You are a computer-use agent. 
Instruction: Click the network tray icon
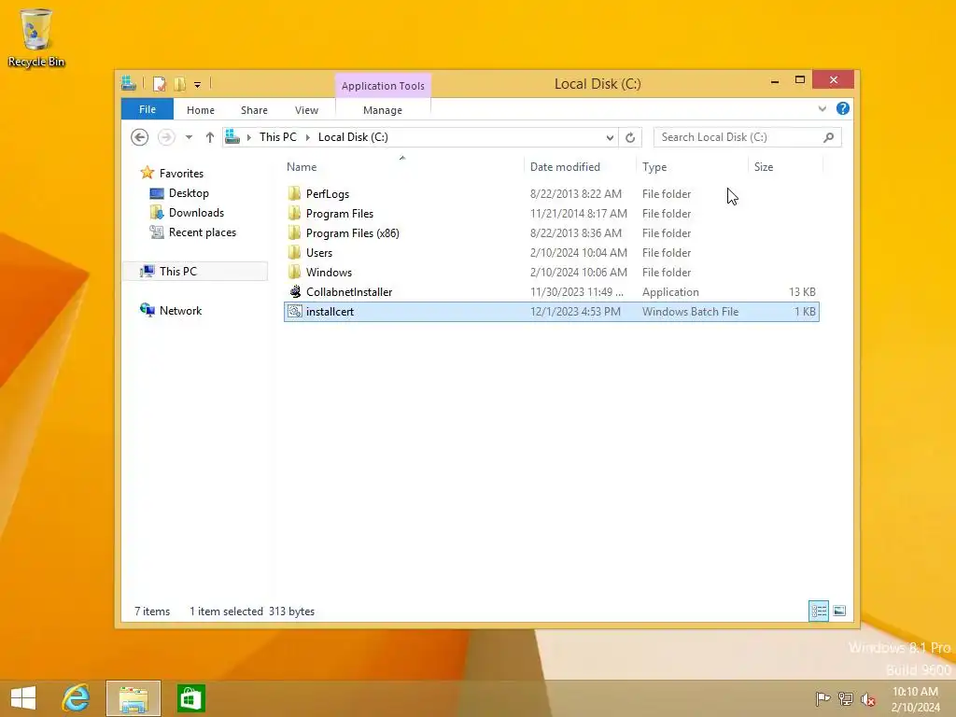tap(846, 698)
